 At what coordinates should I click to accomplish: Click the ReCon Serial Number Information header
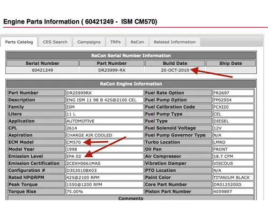131,56
